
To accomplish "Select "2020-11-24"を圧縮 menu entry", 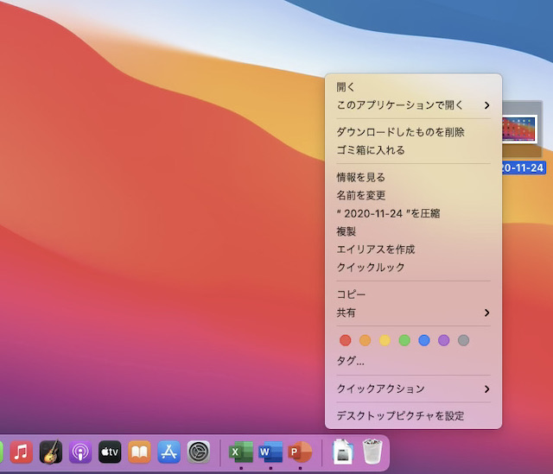I will point(413,213).
